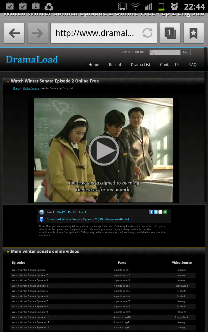
Task: Open Watch Winter Sonata Episode 9
Action: pyautogui.click(x=30, y=312)
